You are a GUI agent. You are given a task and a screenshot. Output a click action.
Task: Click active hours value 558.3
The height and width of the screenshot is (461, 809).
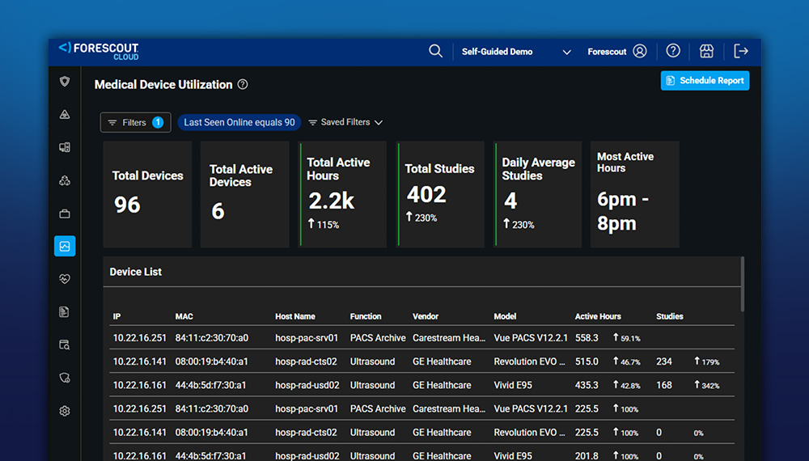(587, 338)
